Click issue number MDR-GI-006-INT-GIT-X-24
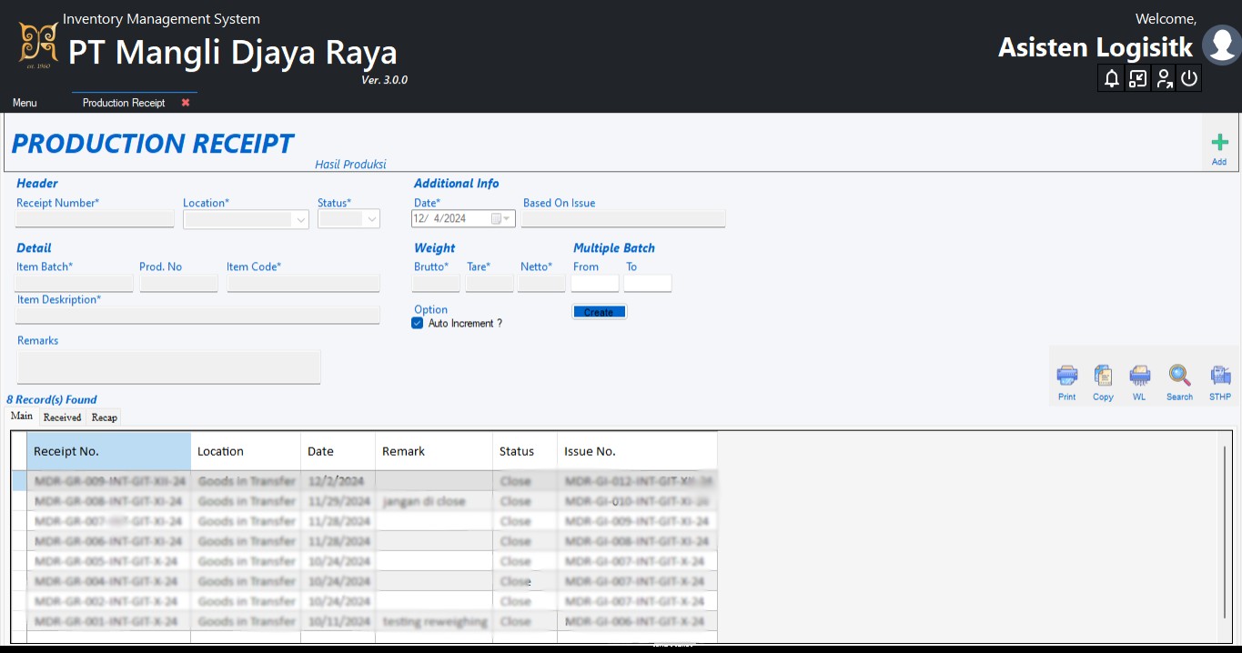1242x653 pixels. [x=637, y=621]
